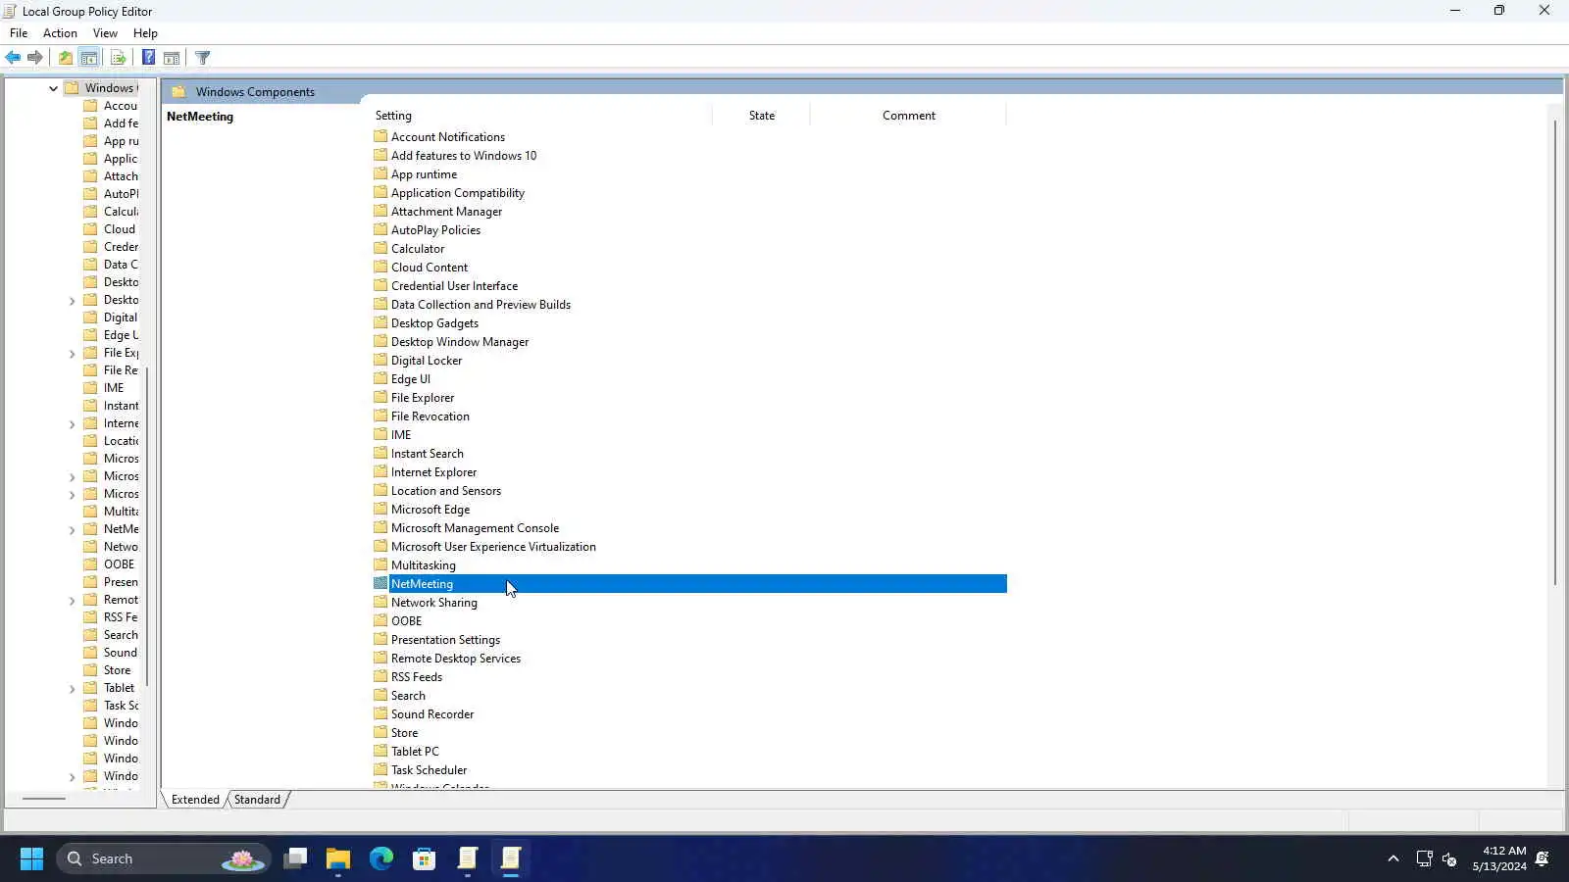Viewport: 1569px width, 882px height.
Task: Open the Action menu
Action: coord(60,32)
